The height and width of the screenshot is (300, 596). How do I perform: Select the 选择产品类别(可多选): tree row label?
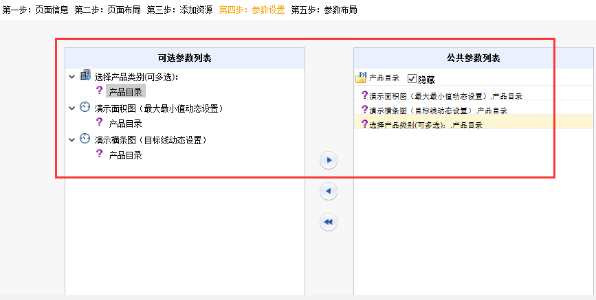coord(137,78)
